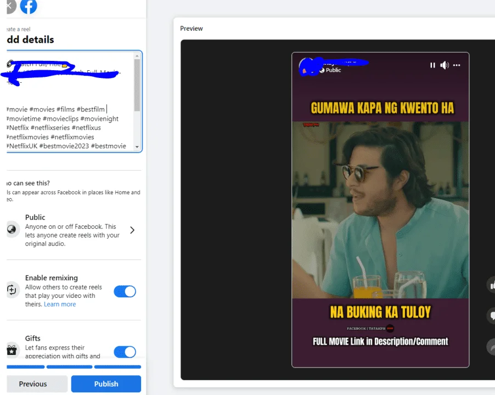The image size is (495, 395).
Task: Click the "Preview" heading text
Action: pyautogui.click(x=192, y=29)
